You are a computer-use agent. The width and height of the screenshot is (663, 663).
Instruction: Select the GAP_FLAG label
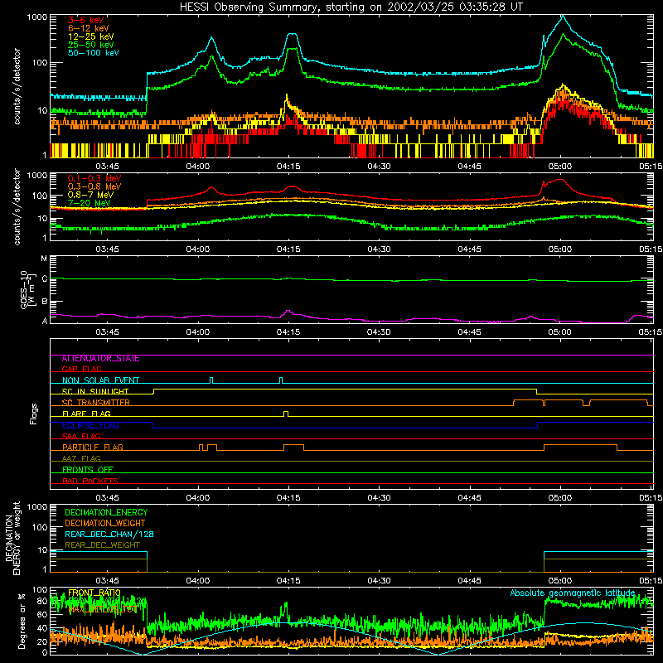pos(81,369)
